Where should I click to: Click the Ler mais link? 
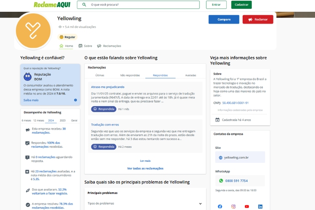coord(145,161)
